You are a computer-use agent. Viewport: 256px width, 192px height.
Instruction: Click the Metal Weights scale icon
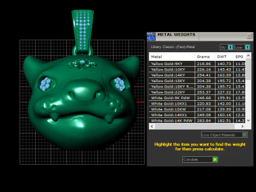(151, 36)
